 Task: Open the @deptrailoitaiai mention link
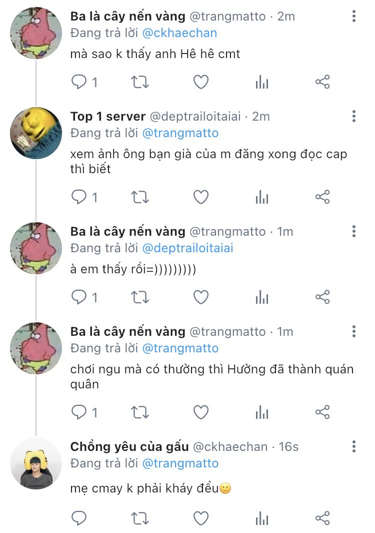pos(188,248)
